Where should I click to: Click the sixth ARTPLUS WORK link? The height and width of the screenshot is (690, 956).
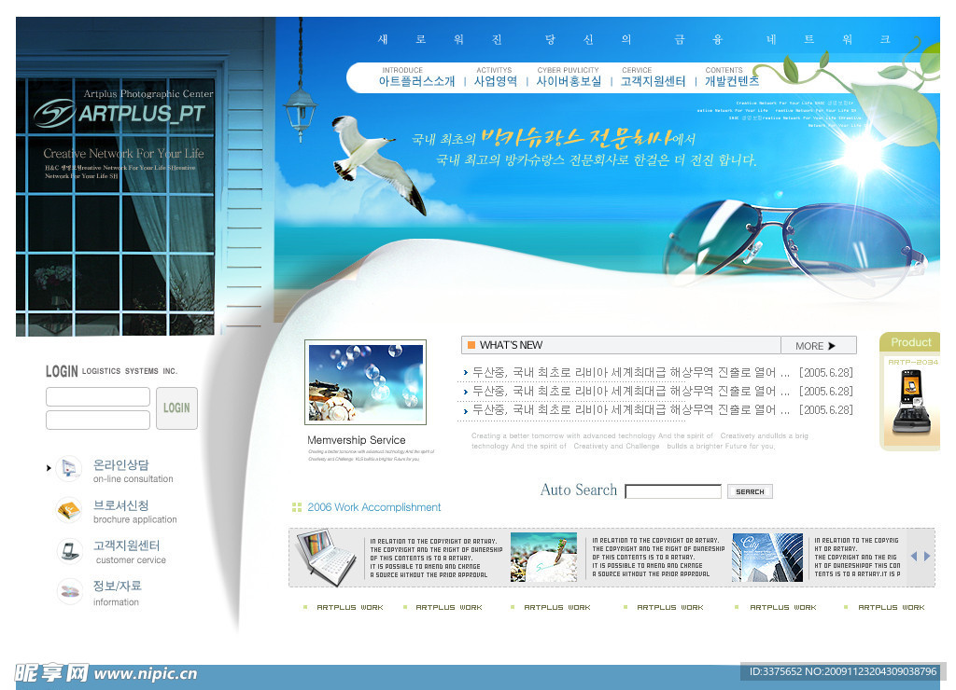(892, 607)
